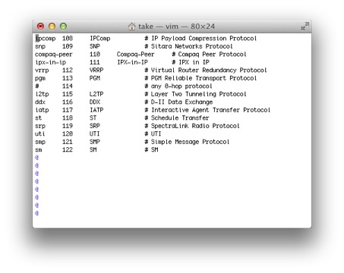Click the first '@' filler line marker

click(37, 158)
